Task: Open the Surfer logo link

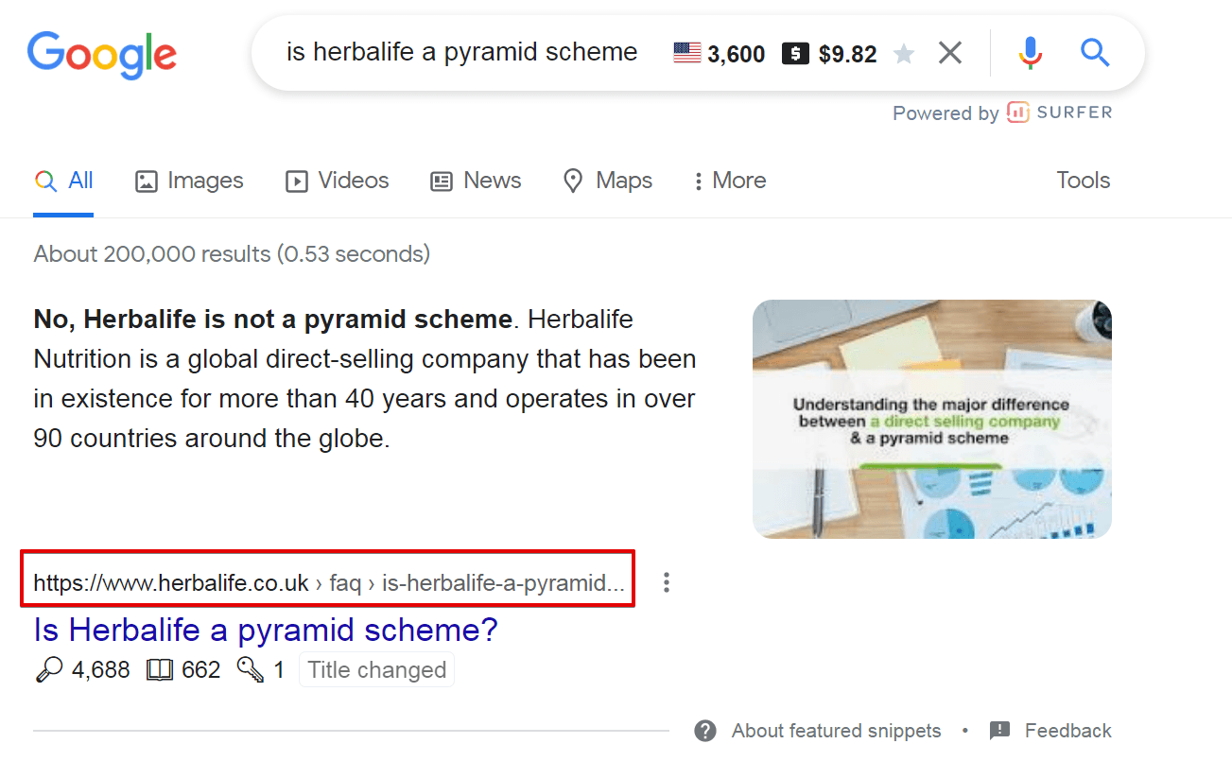Action: (x=1060, y=112)
